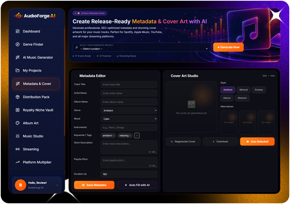Open the Dashboard page
The image size is (290, 204).
coord(31,31)
